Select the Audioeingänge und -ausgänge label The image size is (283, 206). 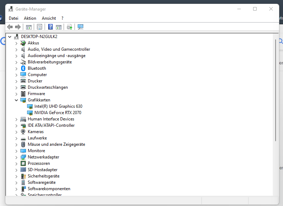pos(57,56)
